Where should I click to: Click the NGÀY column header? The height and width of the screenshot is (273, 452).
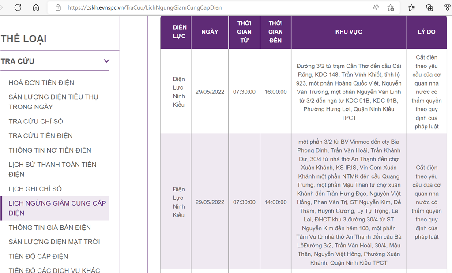(210, 32)
